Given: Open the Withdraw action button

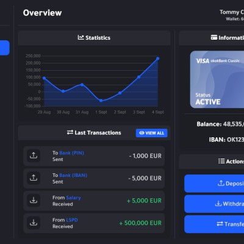Looking at the screenshot, I should pos(214,204).
